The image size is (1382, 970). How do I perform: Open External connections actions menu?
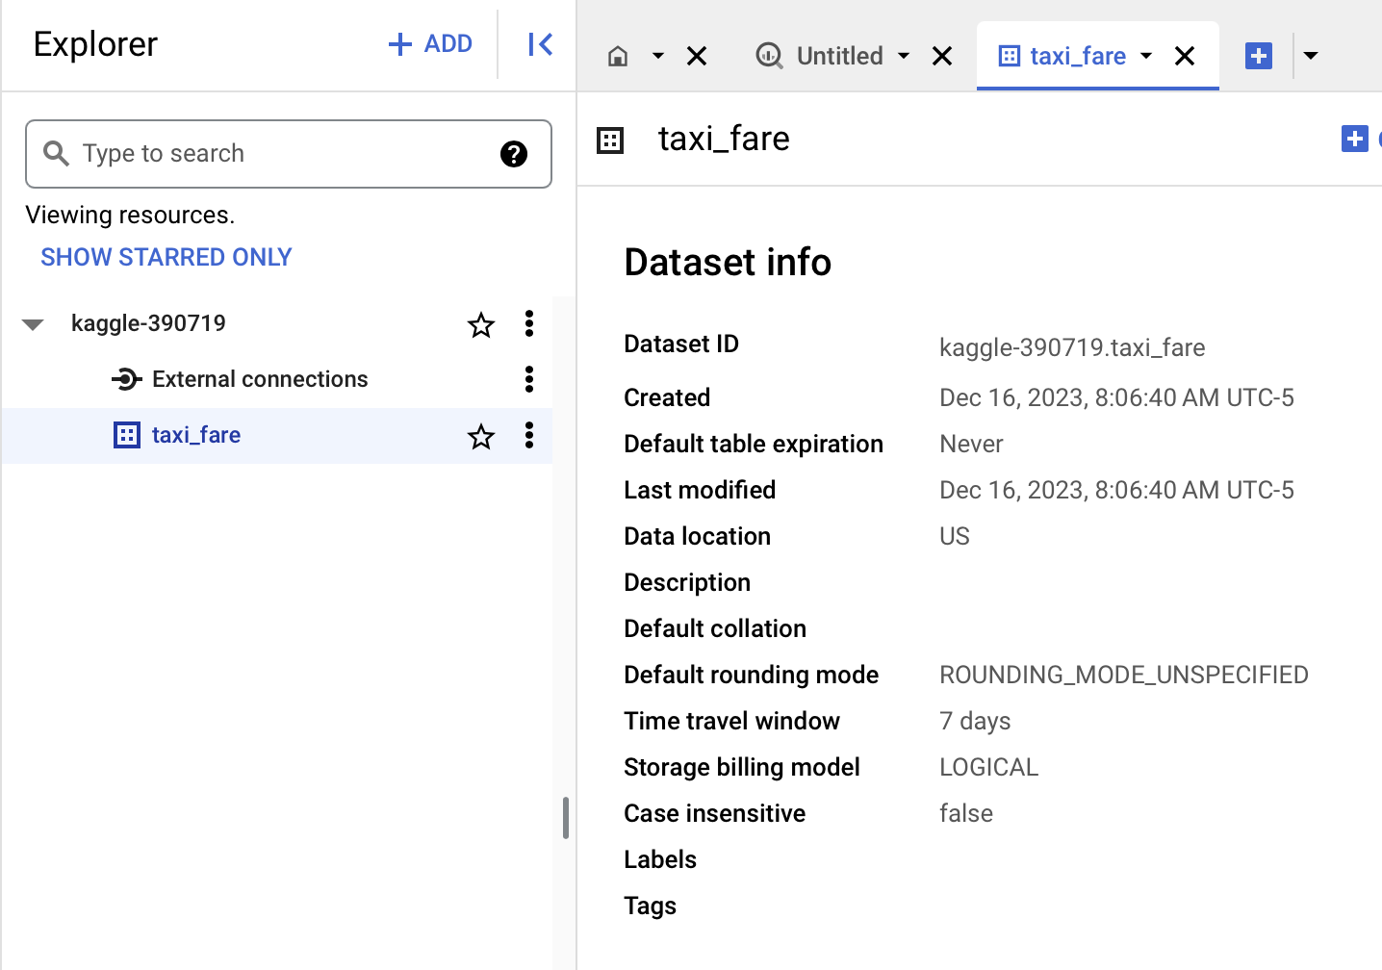click(528, 379)
